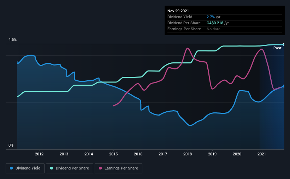Select the blue Dividend Yield endpoint marker
The width and height of the screenshot is (290, 179).
284,86
